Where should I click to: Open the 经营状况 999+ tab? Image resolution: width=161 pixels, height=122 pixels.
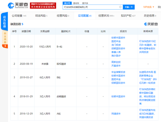click(x=106, y=16)
